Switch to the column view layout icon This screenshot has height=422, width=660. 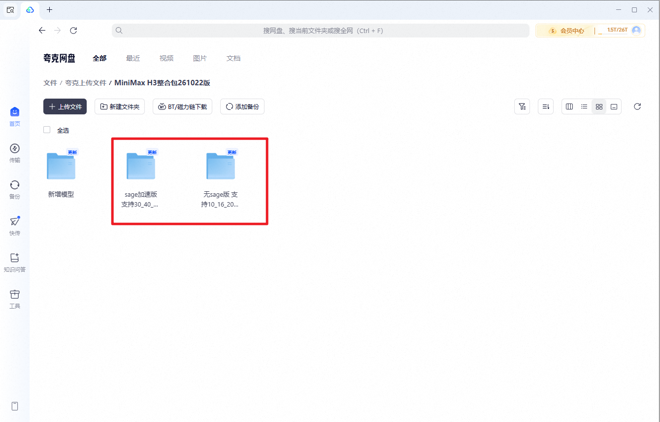(x=569, y=106)
